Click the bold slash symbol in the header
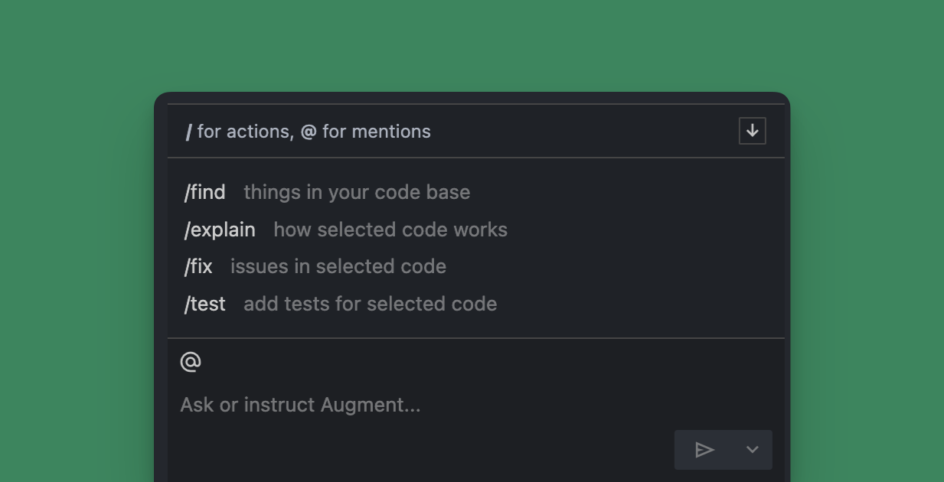The height and width of the screenshot is (482, 944). (x=188, y=132)
